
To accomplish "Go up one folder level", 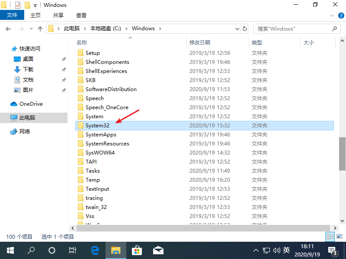I will [x=40, y=29].
